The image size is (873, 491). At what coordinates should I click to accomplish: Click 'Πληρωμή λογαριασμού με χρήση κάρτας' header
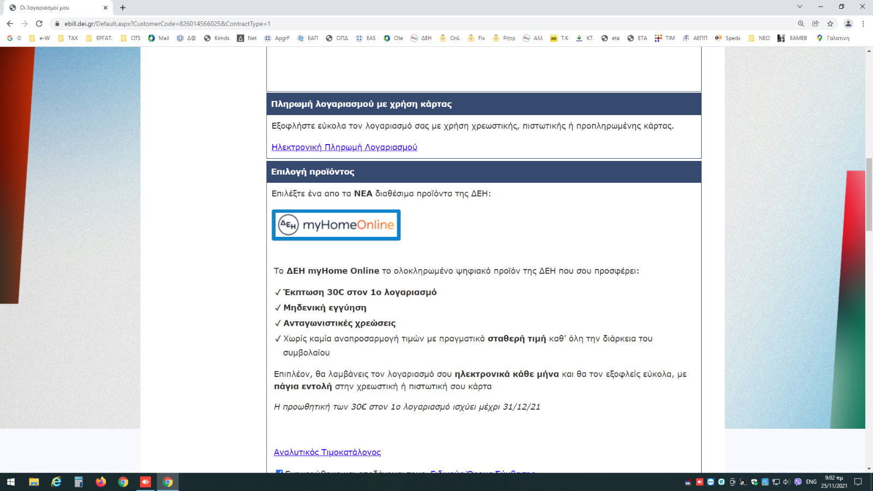coord(483,104)
